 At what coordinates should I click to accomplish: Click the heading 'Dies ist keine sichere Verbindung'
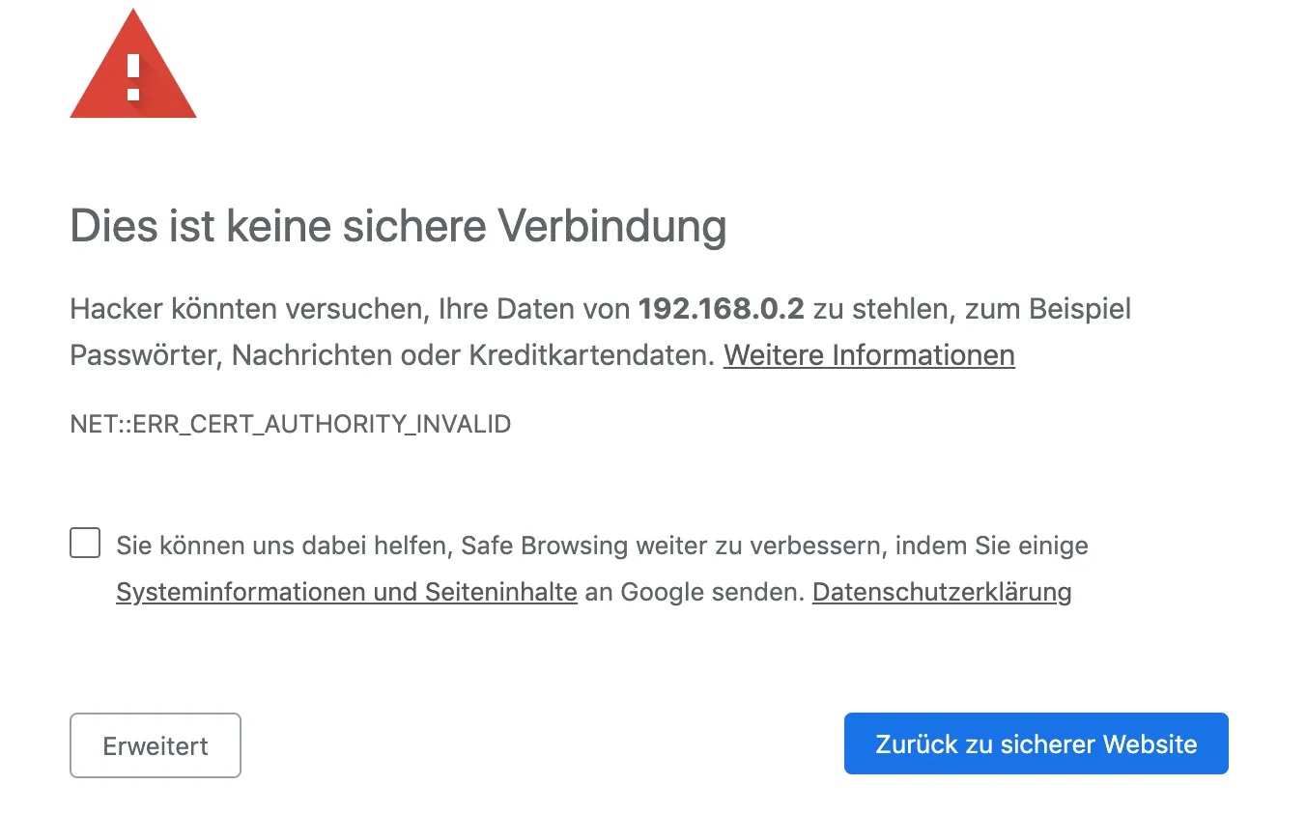[398, 227]
